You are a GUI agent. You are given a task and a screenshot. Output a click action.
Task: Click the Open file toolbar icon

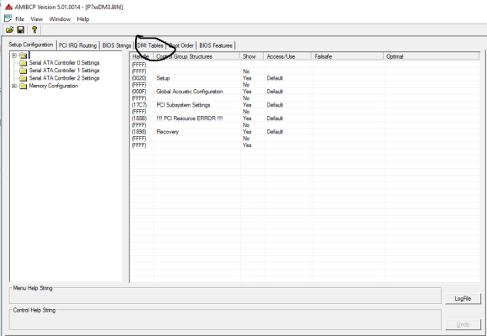(x=9, y=30)
